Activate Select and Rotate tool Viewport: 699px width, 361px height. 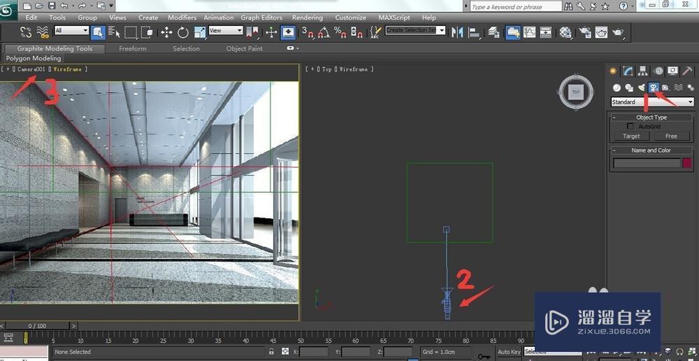click(182, 32)
